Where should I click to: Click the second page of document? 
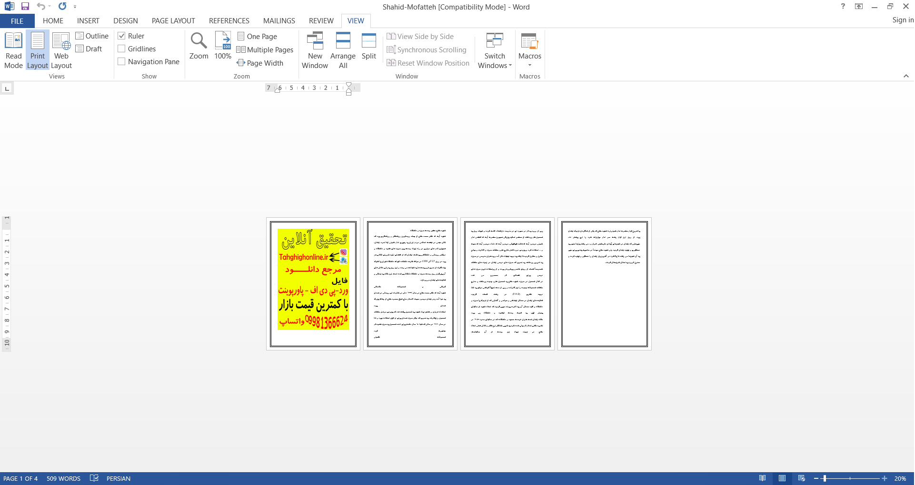click(x=410, y=284)
